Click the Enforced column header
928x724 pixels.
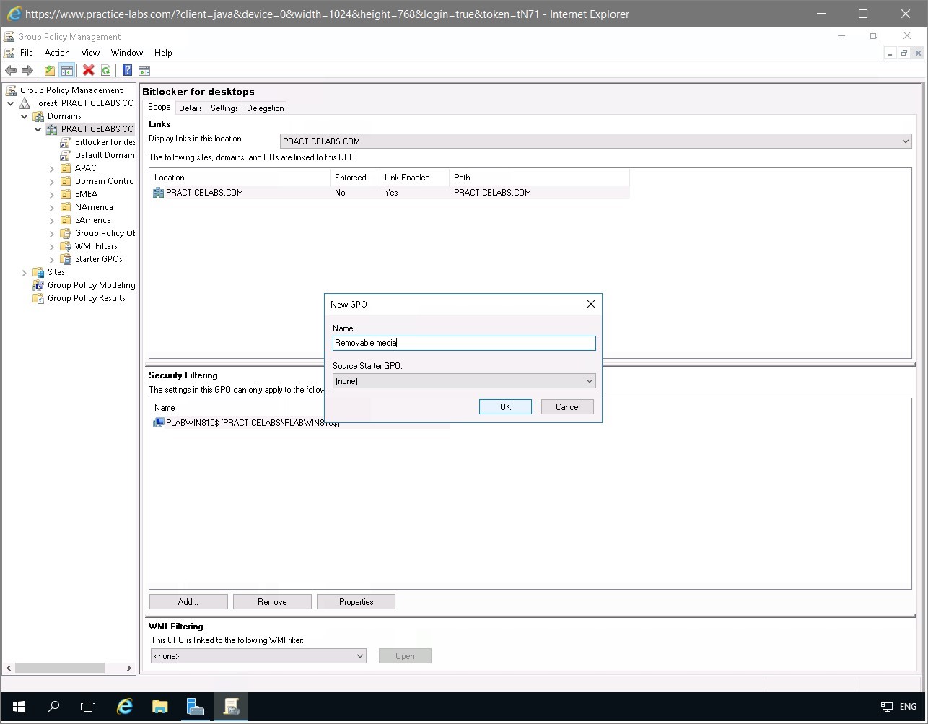[351, 177]
